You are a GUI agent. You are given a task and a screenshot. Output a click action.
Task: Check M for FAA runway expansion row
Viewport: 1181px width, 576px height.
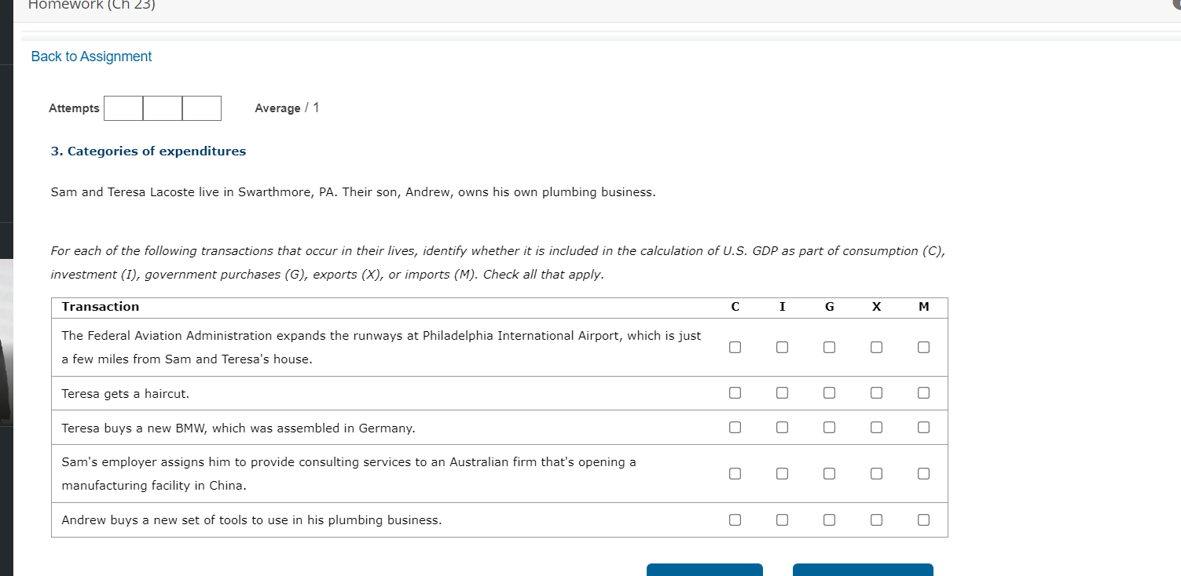pyautogui.click(x=923, y=347)
